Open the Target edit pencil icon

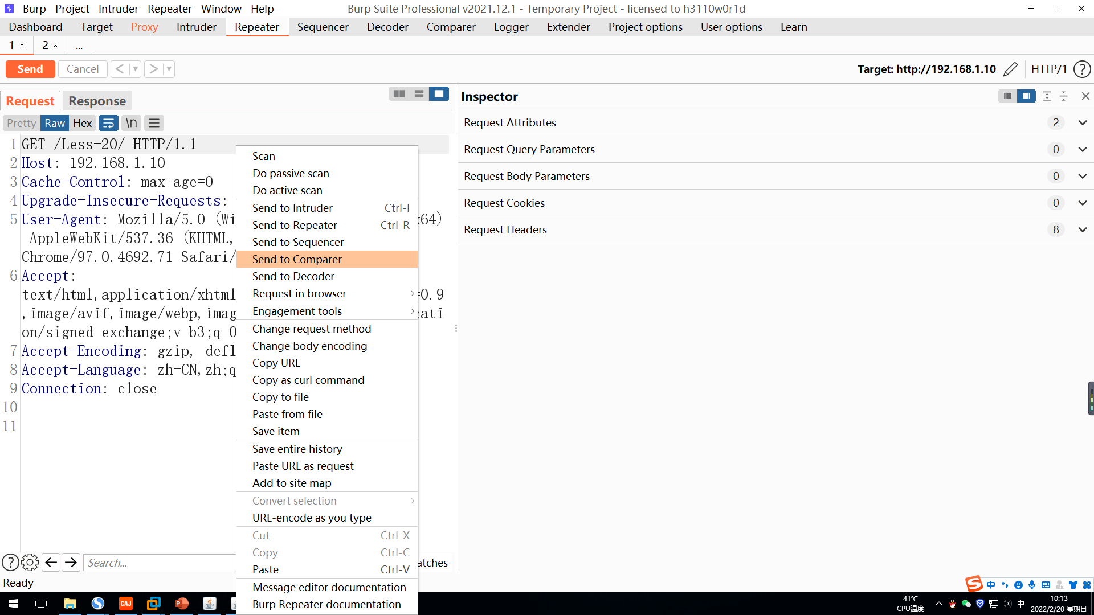click(1011, 69)
